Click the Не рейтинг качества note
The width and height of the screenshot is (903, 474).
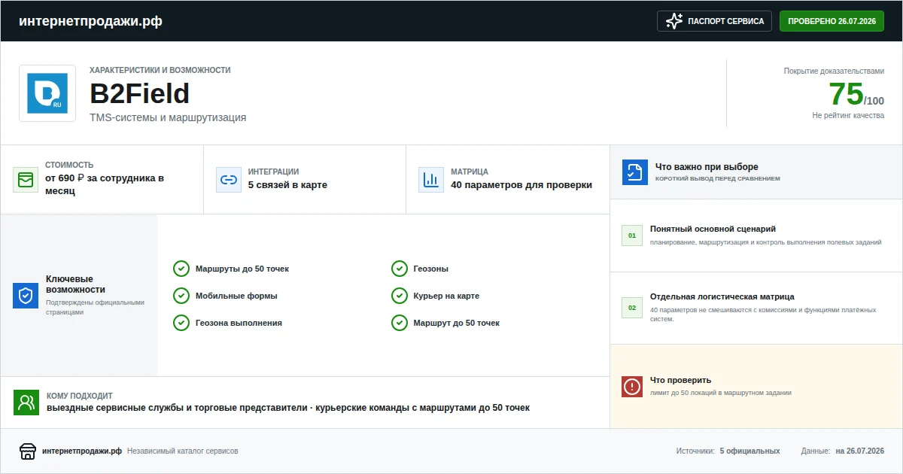click(x=848, y=116)
